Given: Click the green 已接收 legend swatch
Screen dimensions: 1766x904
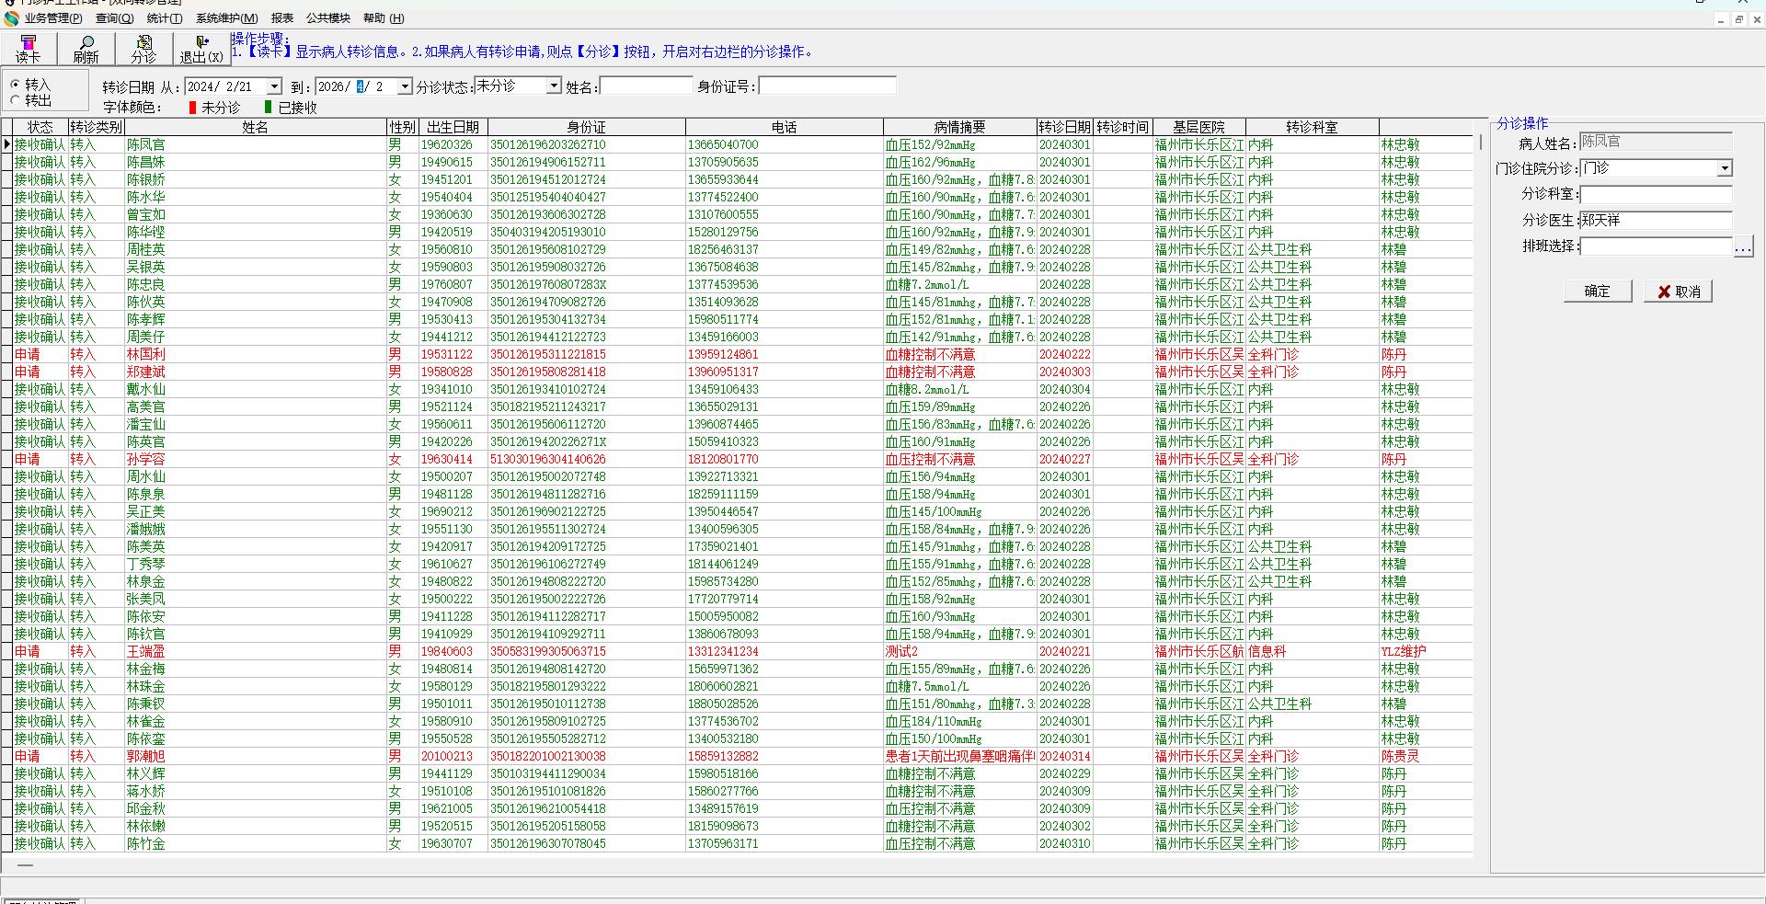Looking at the screenshot, I should click(x=269, y=108).
